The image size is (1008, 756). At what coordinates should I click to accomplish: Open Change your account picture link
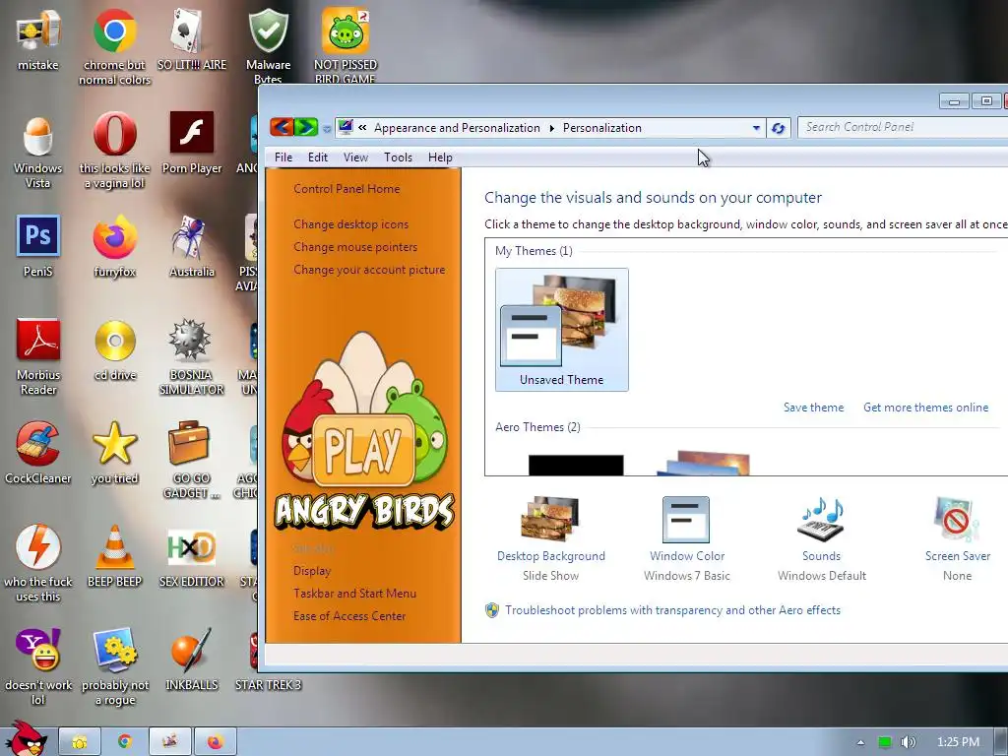tap(369, 270)
